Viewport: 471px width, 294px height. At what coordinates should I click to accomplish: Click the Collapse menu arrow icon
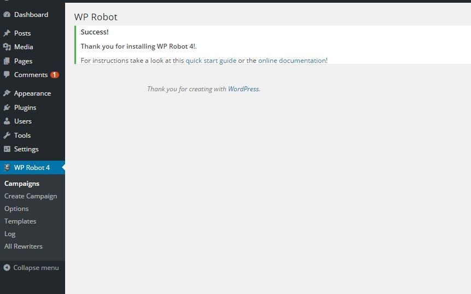point(7,268)
